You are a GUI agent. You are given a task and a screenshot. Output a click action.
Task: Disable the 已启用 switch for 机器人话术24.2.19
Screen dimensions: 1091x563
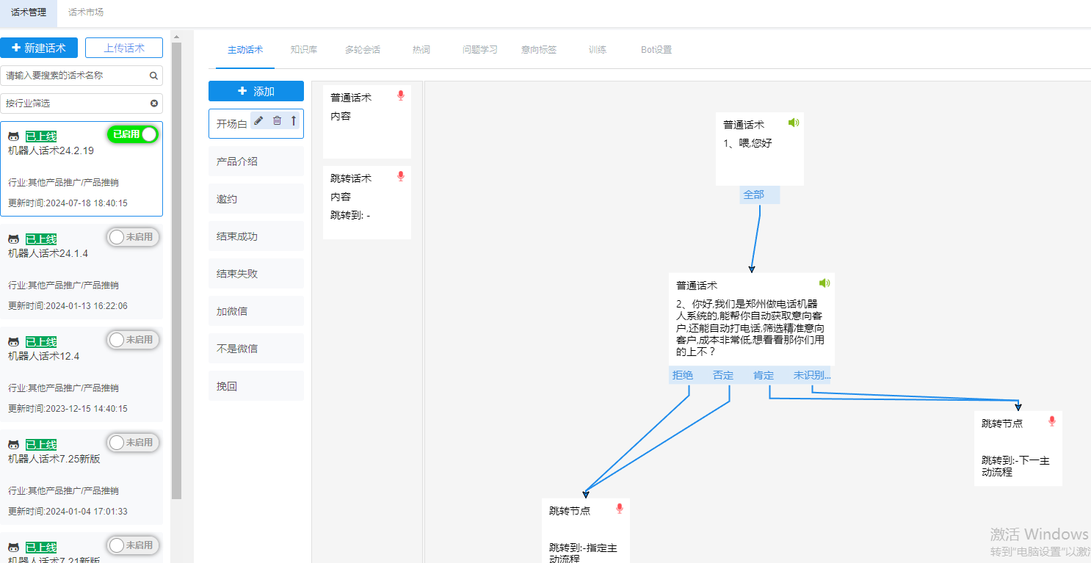[x=133, y=134]
